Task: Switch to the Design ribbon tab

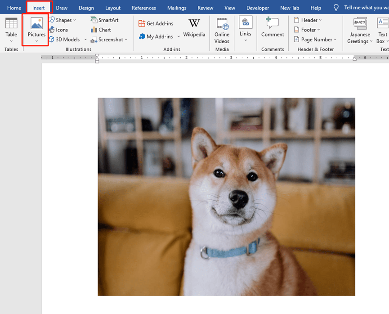Action: click(x=86, y=7)
